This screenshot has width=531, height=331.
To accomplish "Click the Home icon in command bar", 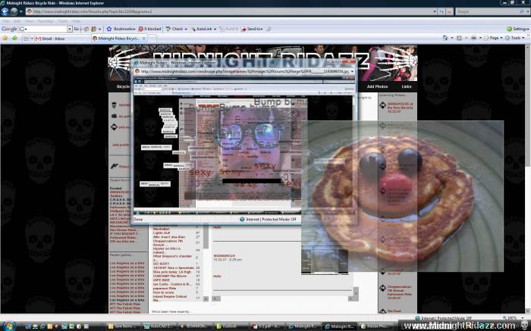I will (x=445, y=38).
